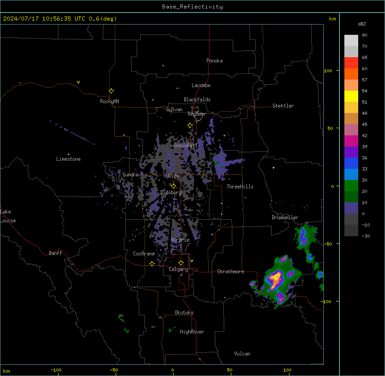This screenshot has height=376, width=385.
Task: Click the yellow diamond marker east of Cochrane
Action: pyautogui.click(x=152, y=263)
